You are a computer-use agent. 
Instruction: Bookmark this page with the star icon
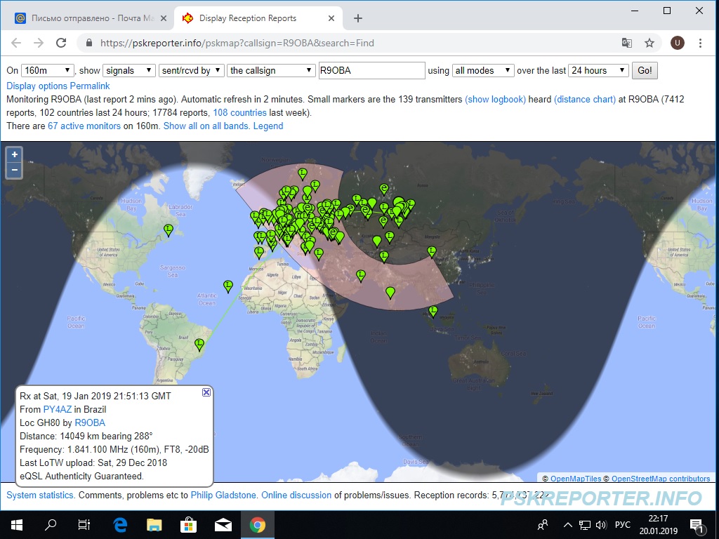[649, 43]
